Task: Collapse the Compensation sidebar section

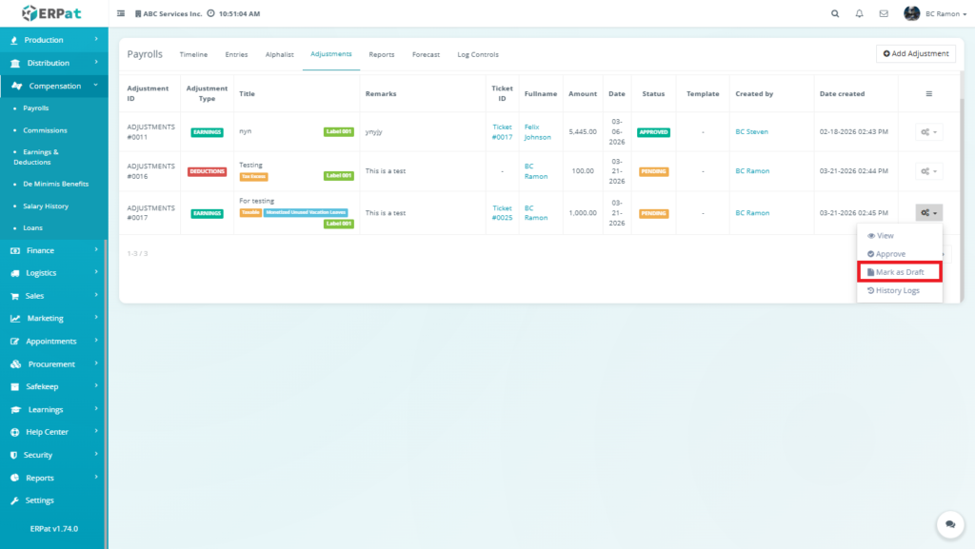Action: 53,86
